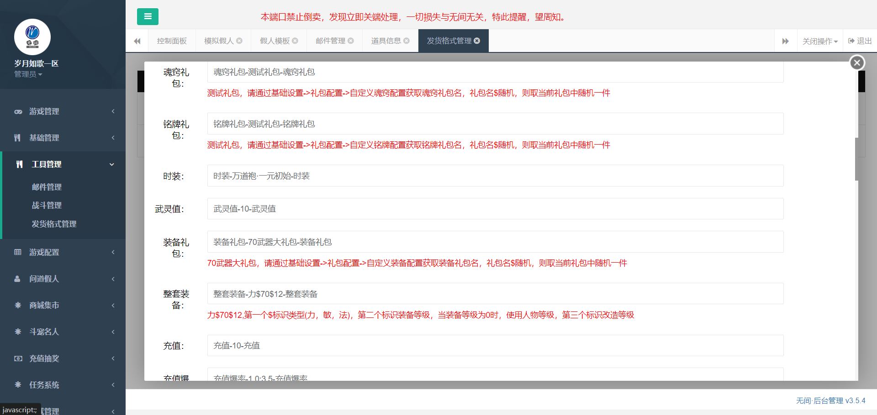This screenshot has width=877, height=415.
Task: Select 发货格式管理 in the sidebar
Action: [53, 224]
